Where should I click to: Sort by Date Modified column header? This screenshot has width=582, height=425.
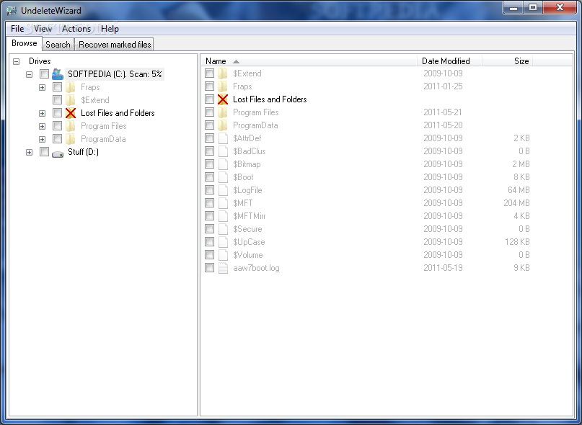coord(449,61)
